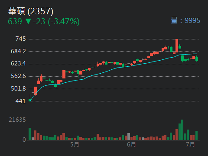Click the green down-triangle change indicator
Image resolution: width=208 pixels, height=156 pixels.
(x=28, y=21)
